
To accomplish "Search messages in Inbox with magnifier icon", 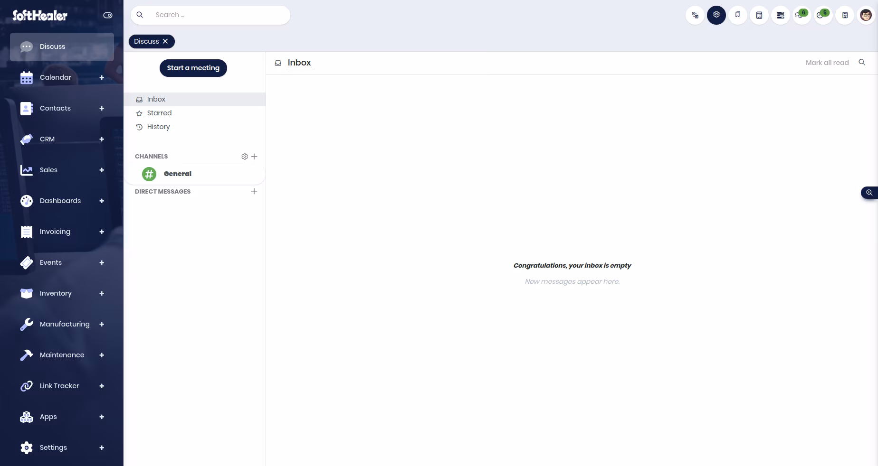I will [x=862, y=62].
